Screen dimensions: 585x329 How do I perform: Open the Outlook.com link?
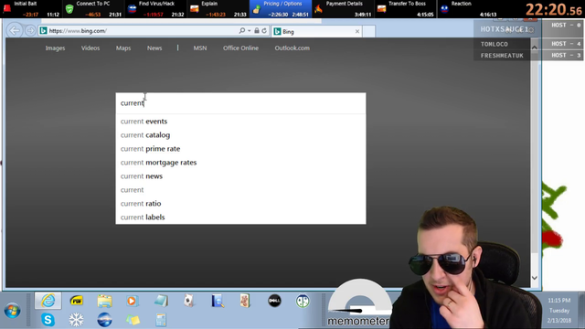[292, 48]
